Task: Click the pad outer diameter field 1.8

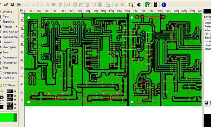Action: [x=10, y=96]
